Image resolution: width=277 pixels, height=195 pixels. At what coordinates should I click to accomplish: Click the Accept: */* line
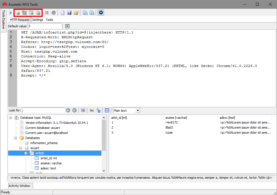coord(33,75)
